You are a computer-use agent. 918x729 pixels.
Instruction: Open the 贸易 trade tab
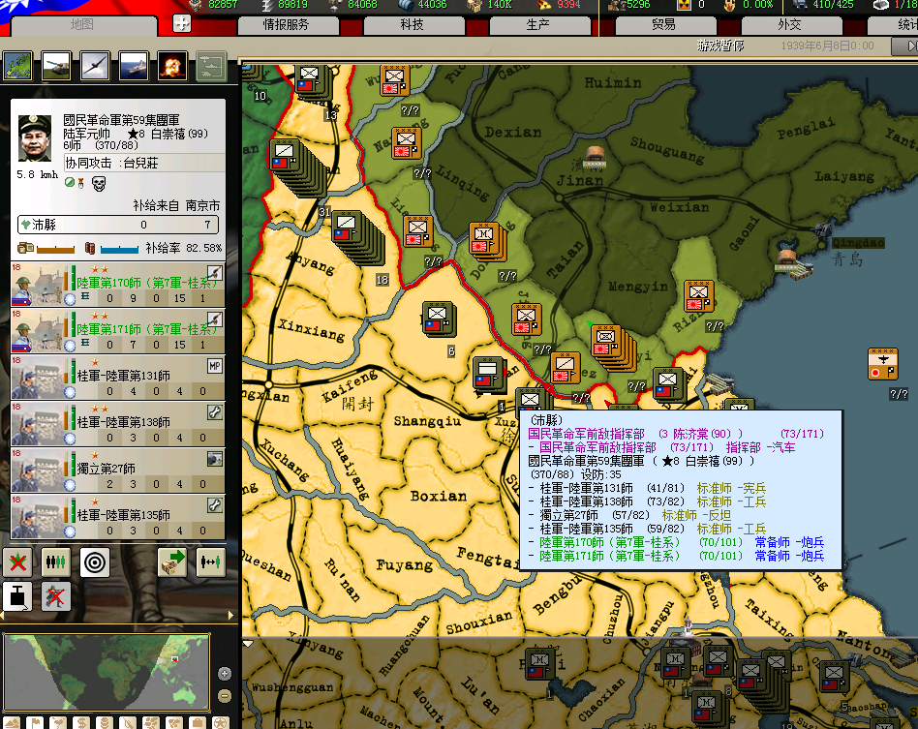664,24
